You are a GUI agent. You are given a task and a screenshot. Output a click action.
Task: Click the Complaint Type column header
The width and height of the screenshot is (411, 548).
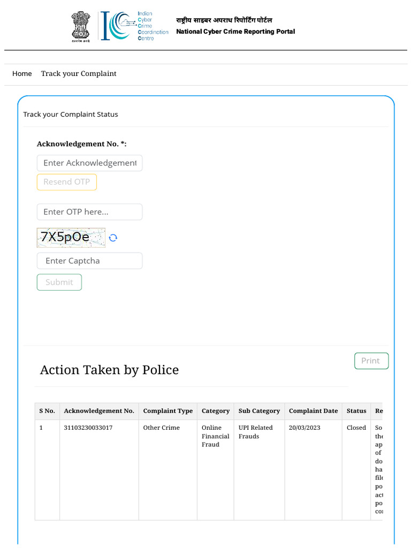[x=168, y=411]
